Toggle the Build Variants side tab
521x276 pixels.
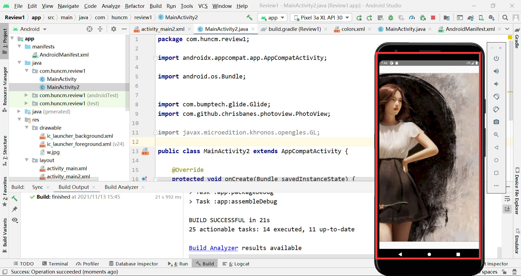pos(5,235)
